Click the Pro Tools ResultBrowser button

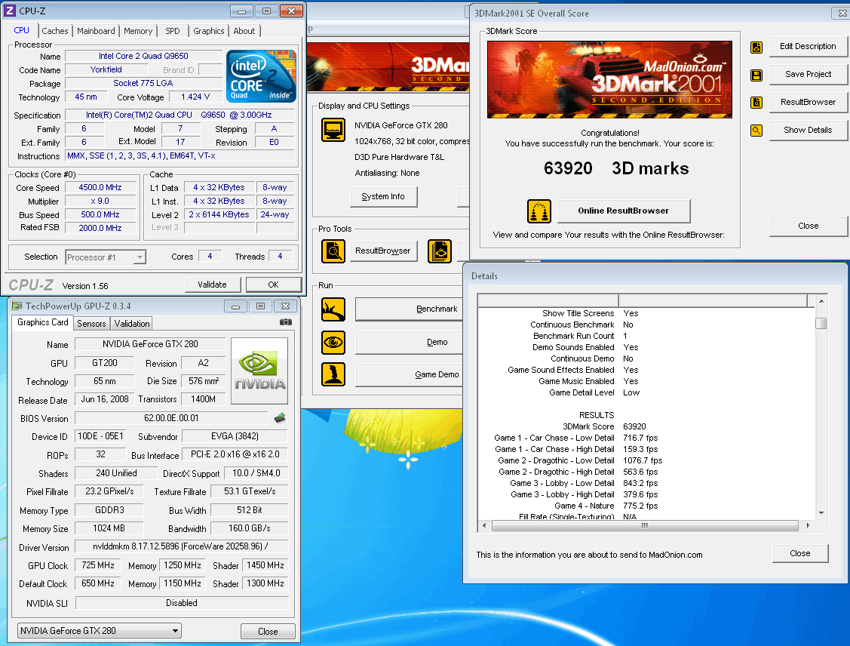pyautogui.click(x=382, y=251)
